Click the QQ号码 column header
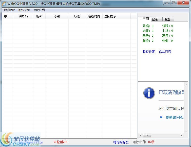This screenshot has width=191, height=147. (23, 16)
